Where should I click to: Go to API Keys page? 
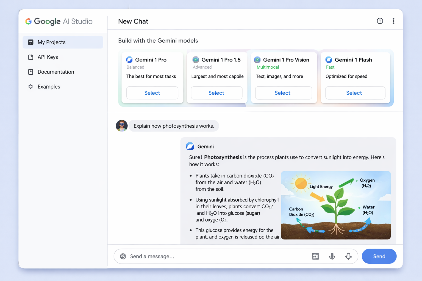point(48,57)
